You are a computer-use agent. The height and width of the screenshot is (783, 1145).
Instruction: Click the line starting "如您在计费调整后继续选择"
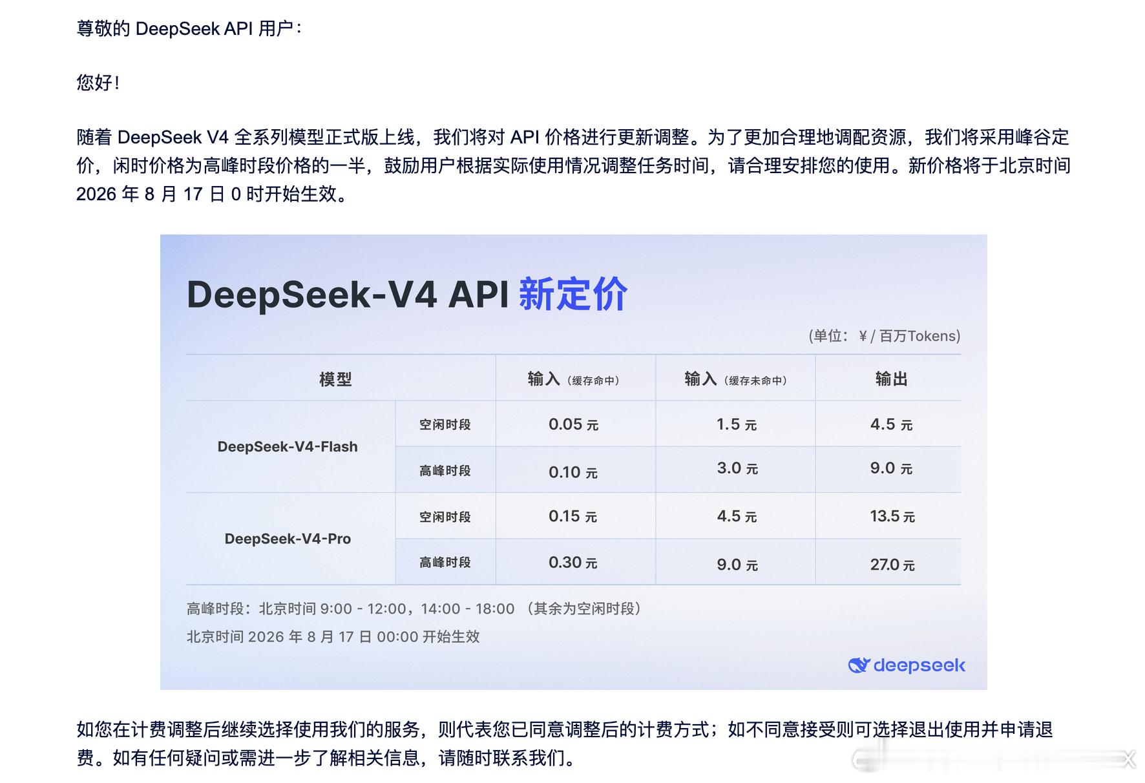pos(565,730)
